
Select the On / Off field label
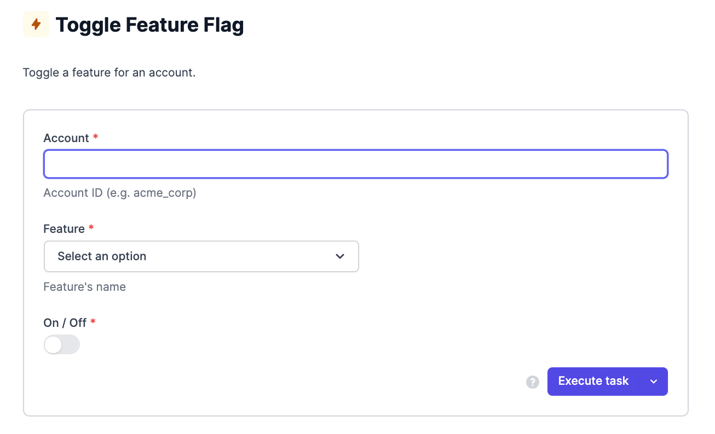coord(65,322)
